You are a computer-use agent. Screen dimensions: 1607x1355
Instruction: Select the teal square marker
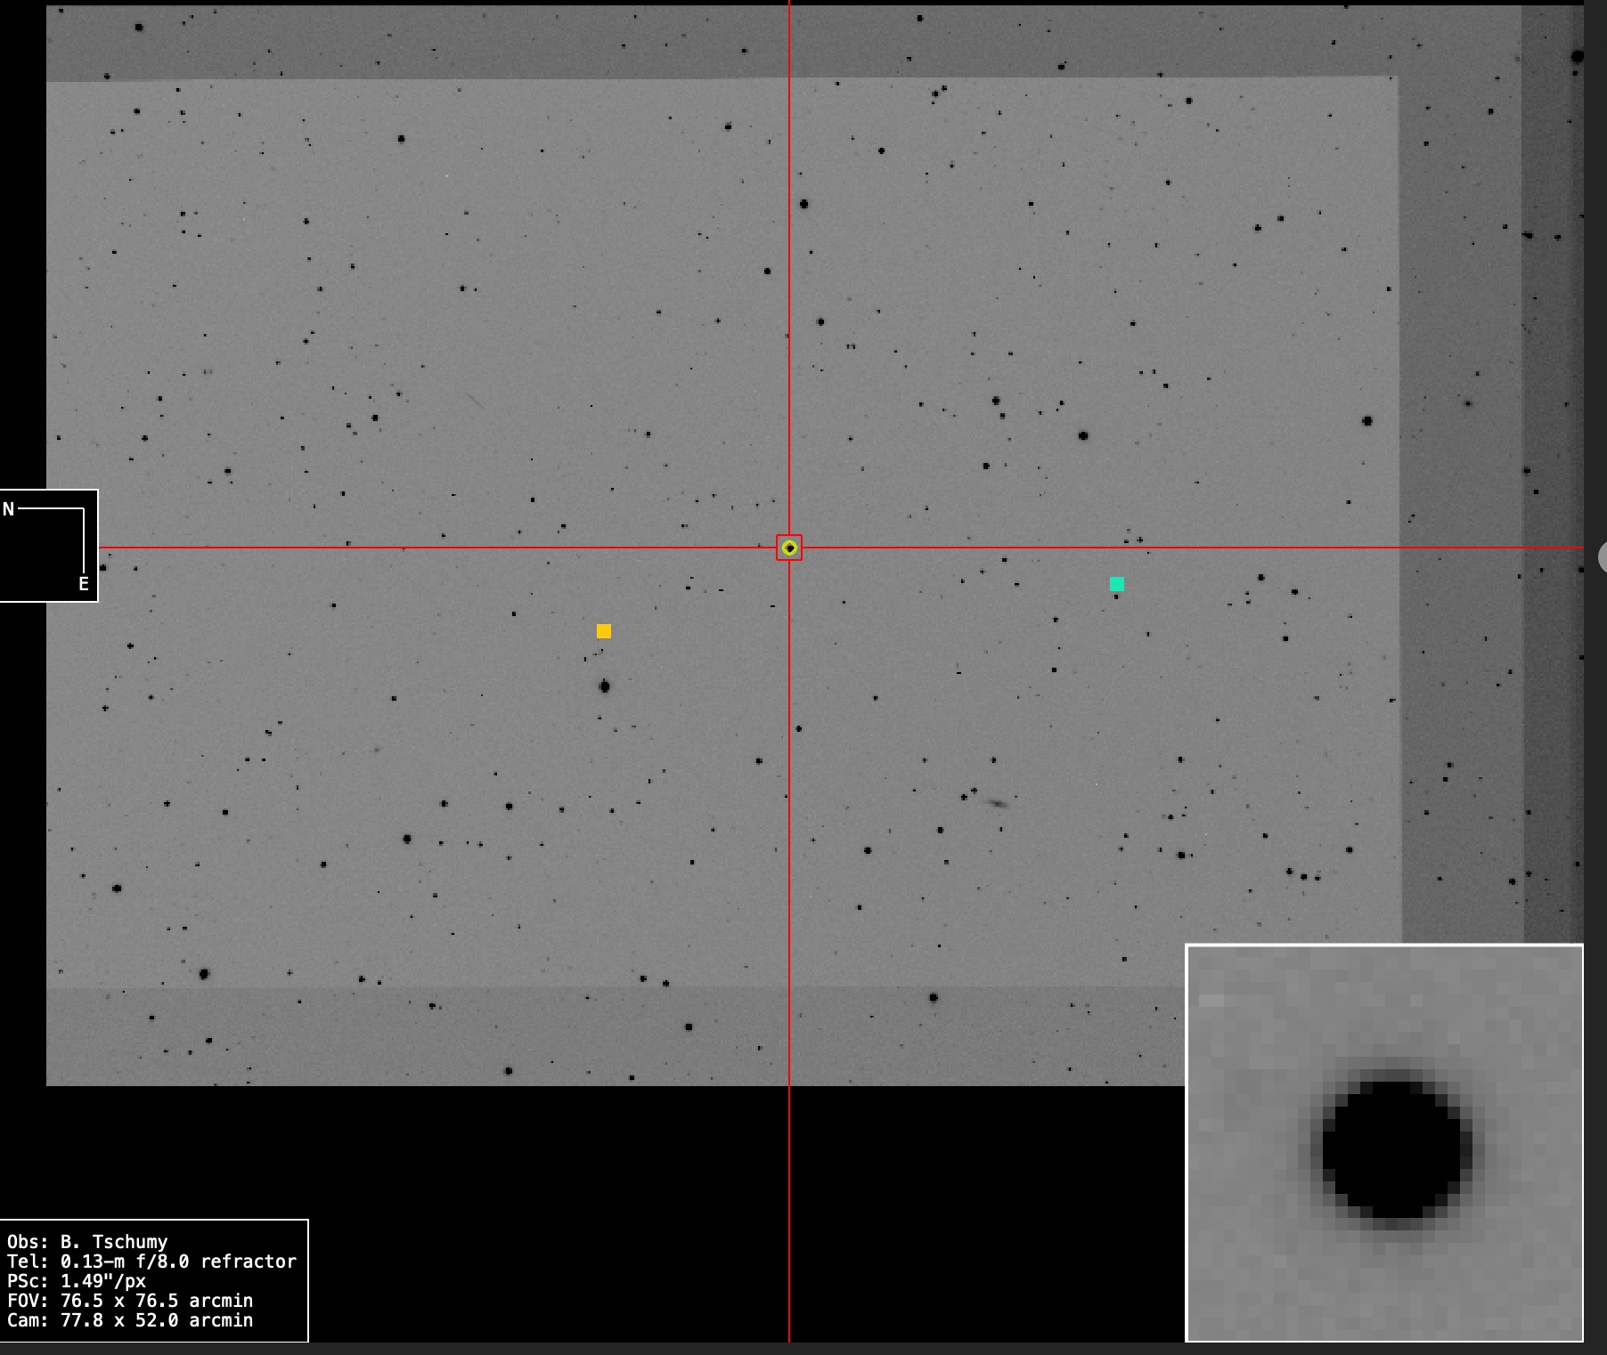click(1117, 584)
